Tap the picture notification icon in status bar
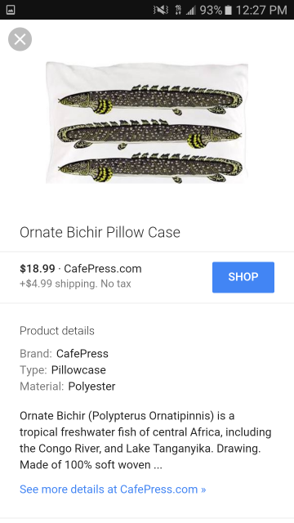 click(11, 10)
